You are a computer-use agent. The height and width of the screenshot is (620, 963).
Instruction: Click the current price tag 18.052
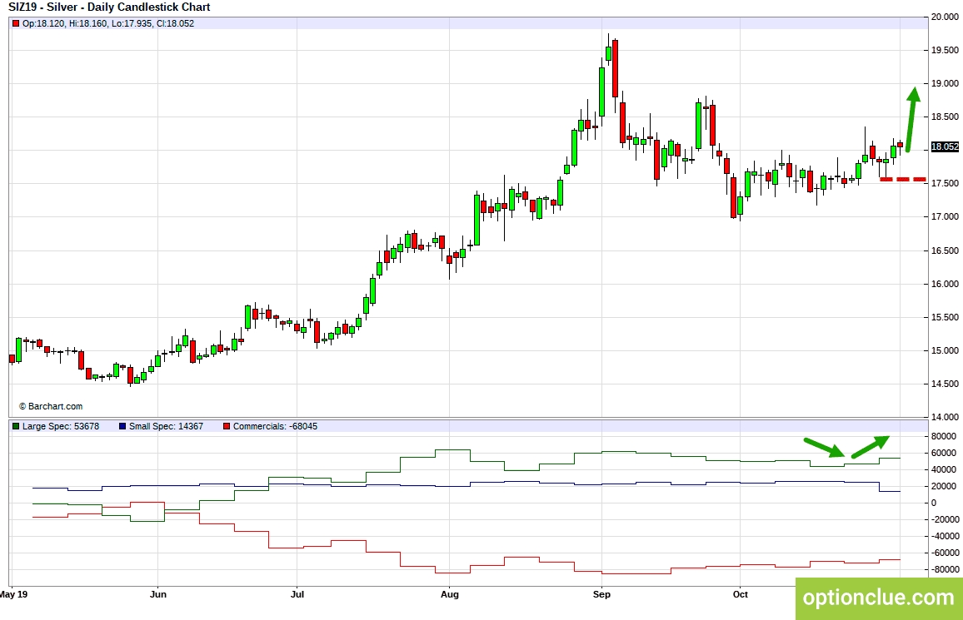click(945, 146)
